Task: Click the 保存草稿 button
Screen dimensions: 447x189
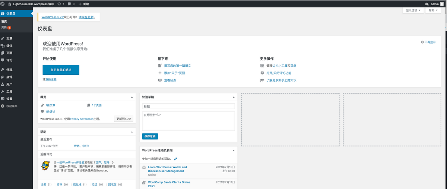Action: (x=150, y=136)
